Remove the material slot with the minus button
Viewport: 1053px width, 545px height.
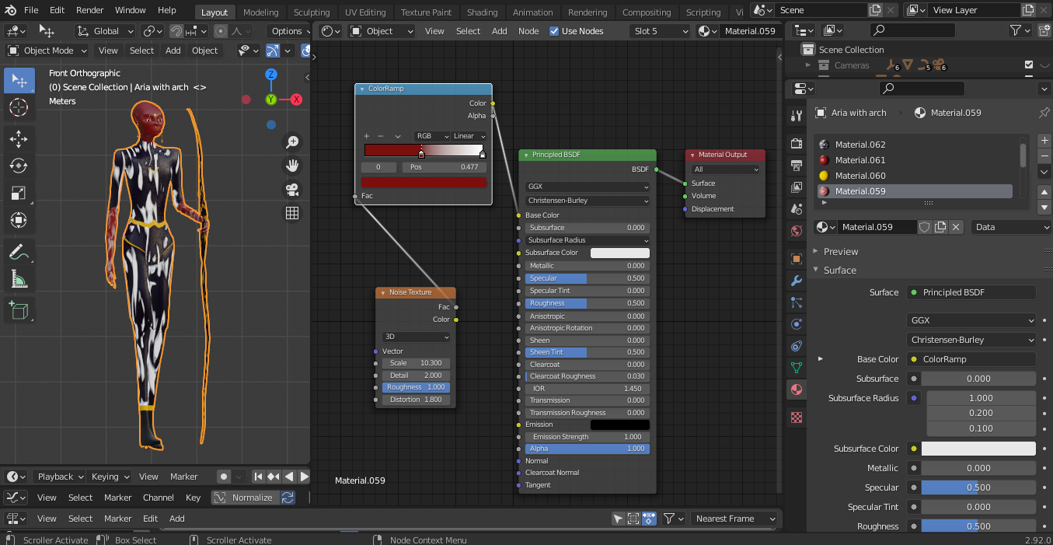(x=1044, y=156)
